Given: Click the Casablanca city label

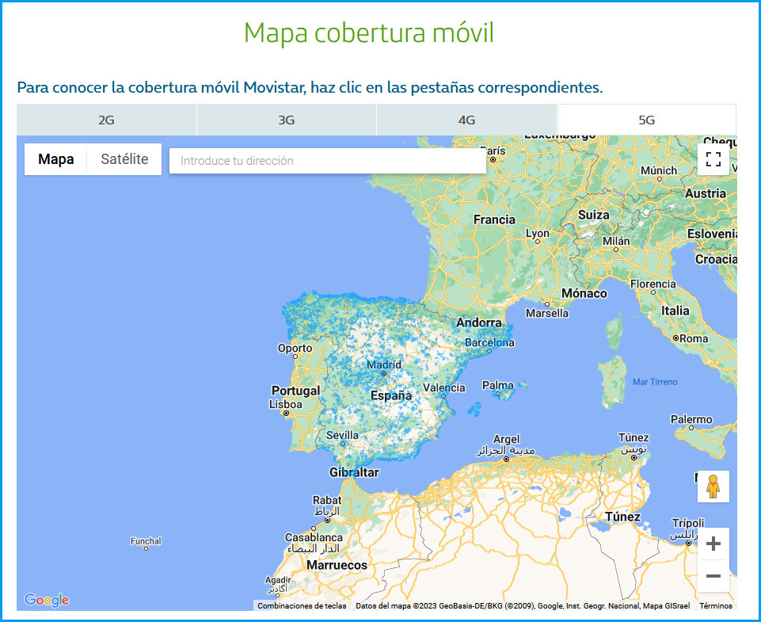Looking at the screenshot, I should click(x=314, y=537).
